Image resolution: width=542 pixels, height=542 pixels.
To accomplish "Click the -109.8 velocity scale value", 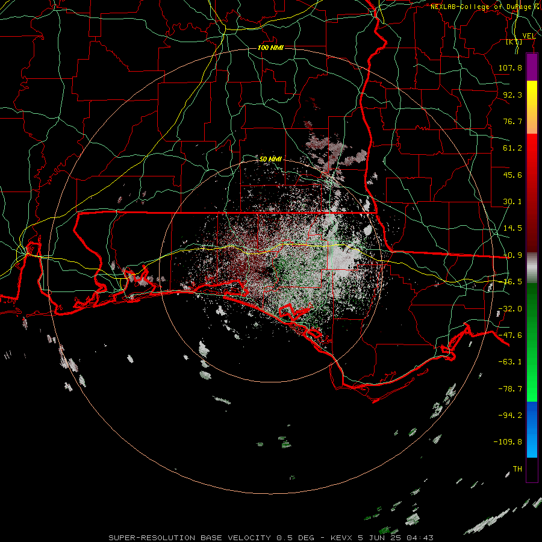I will [508, 442].
